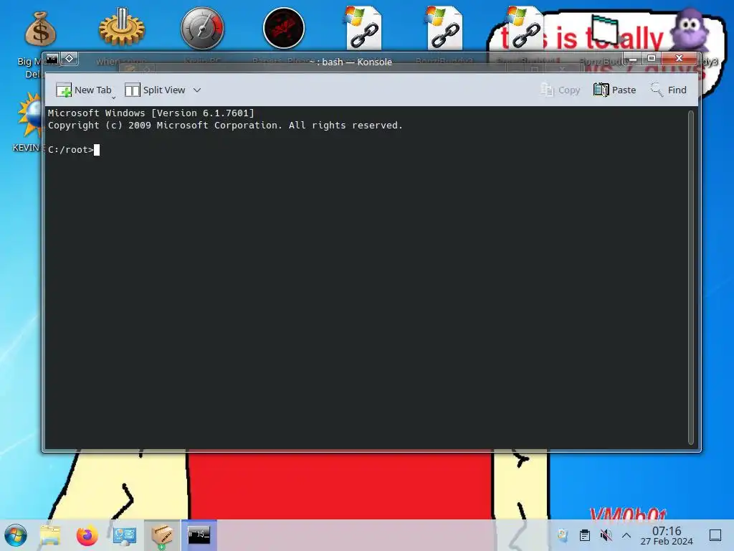This screenshot has height=551, width=734.
Task: Select the white window desktop icon
Action: coord(605,29)
